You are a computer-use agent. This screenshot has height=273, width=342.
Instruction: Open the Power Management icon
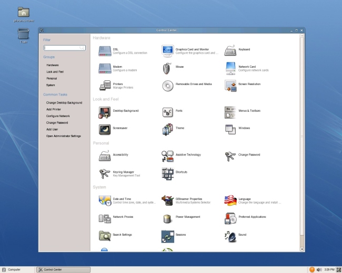pos(167,217)
